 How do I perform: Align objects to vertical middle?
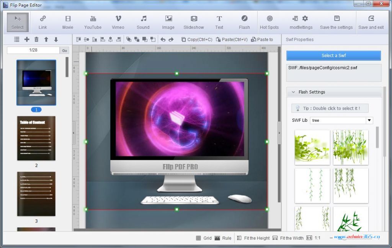87,39
